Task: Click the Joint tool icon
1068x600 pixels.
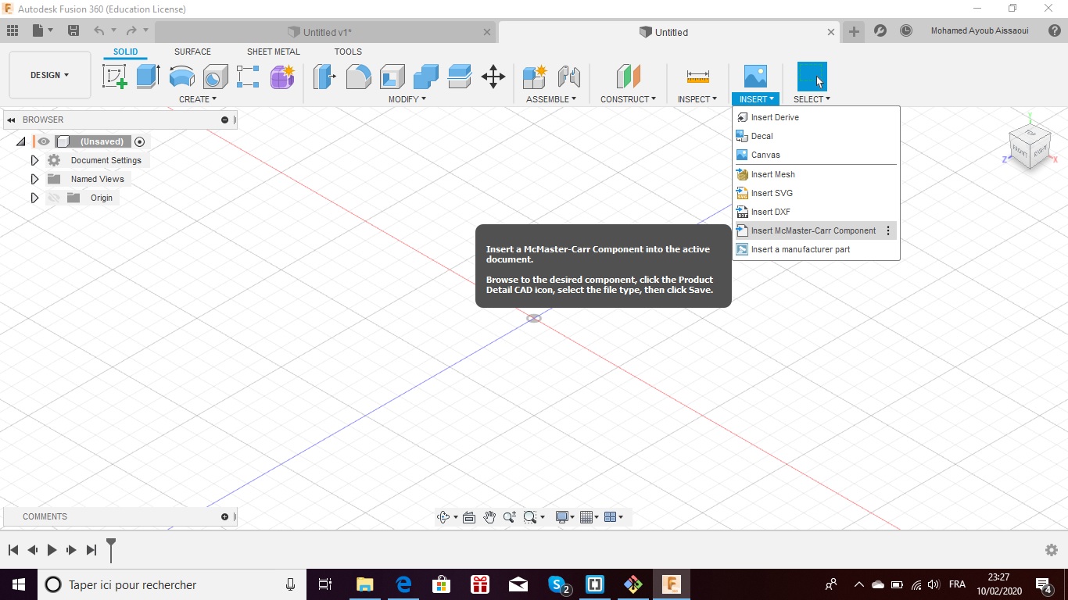Action: pyautogui.click(x=568, y=77)
